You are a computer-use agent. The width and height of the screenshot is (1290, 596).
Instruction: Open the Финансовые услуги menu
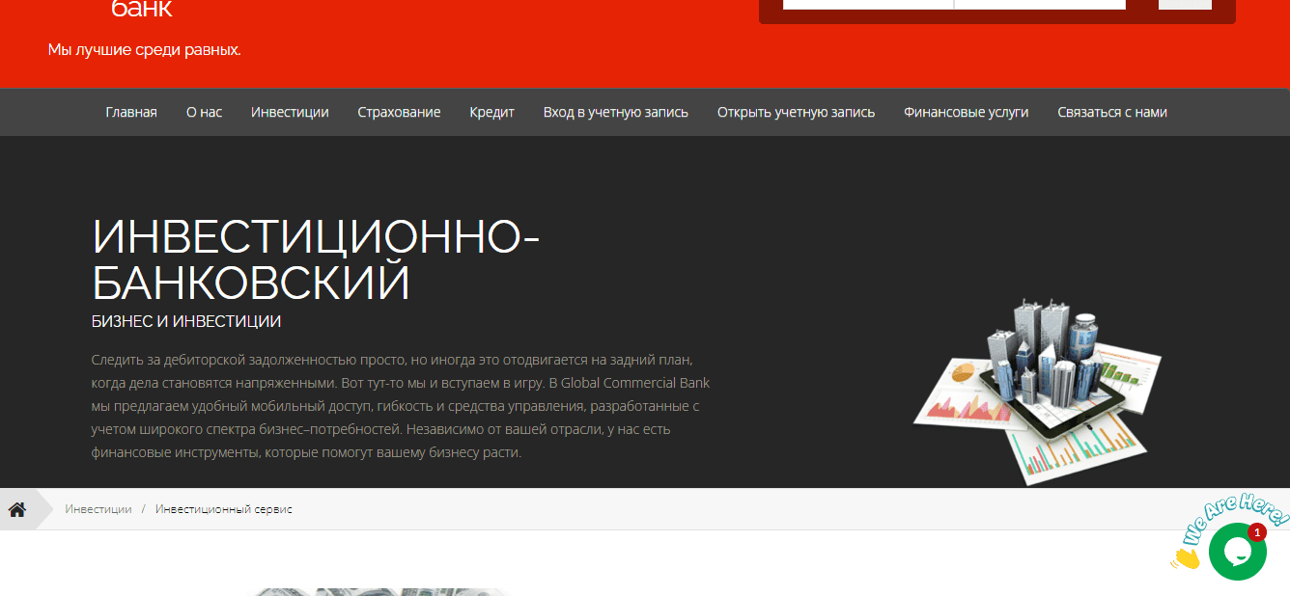(x=966, y=112)
